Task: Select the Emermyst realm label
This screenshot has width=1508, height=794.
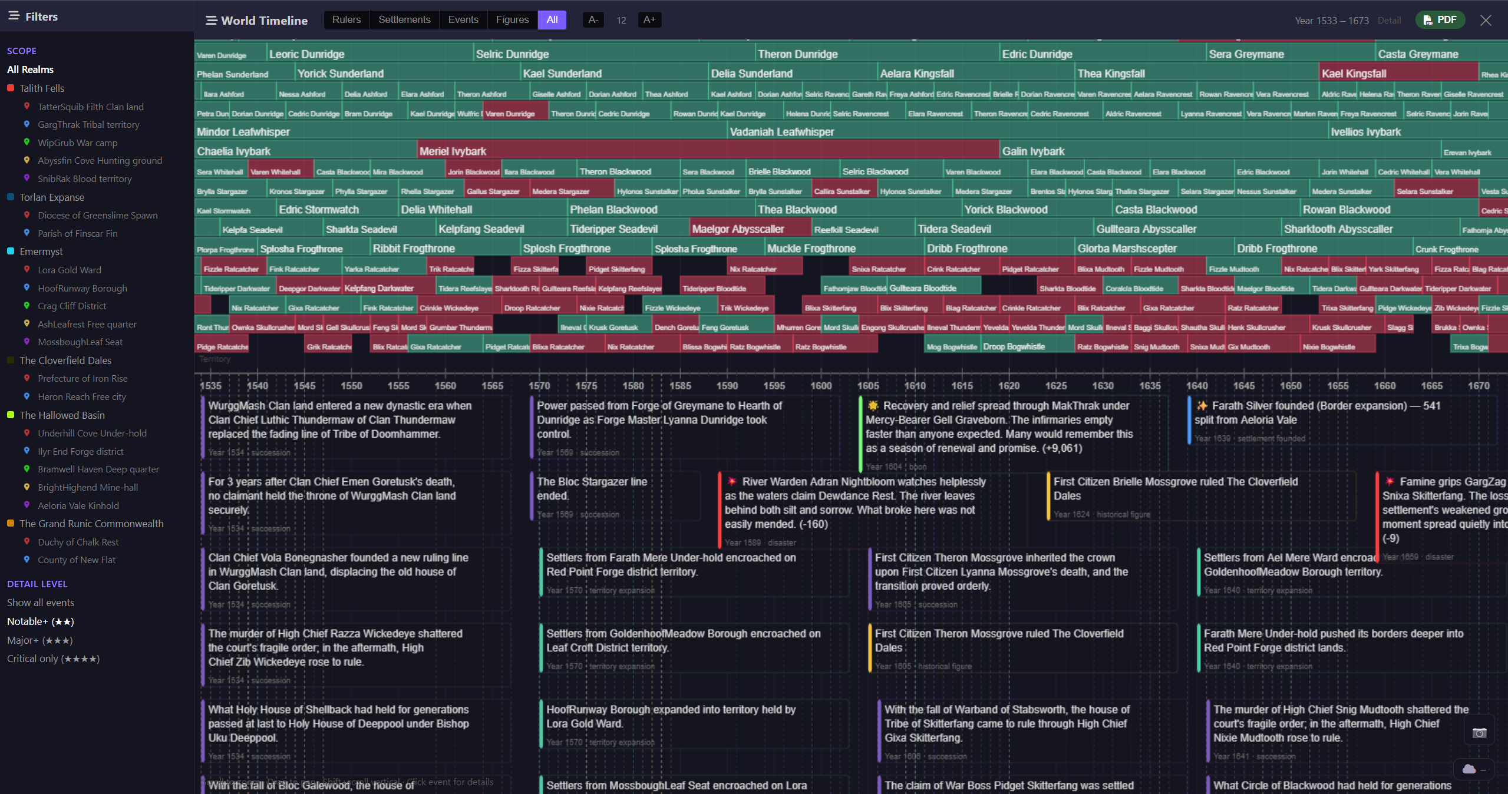Action: (41, 251)
